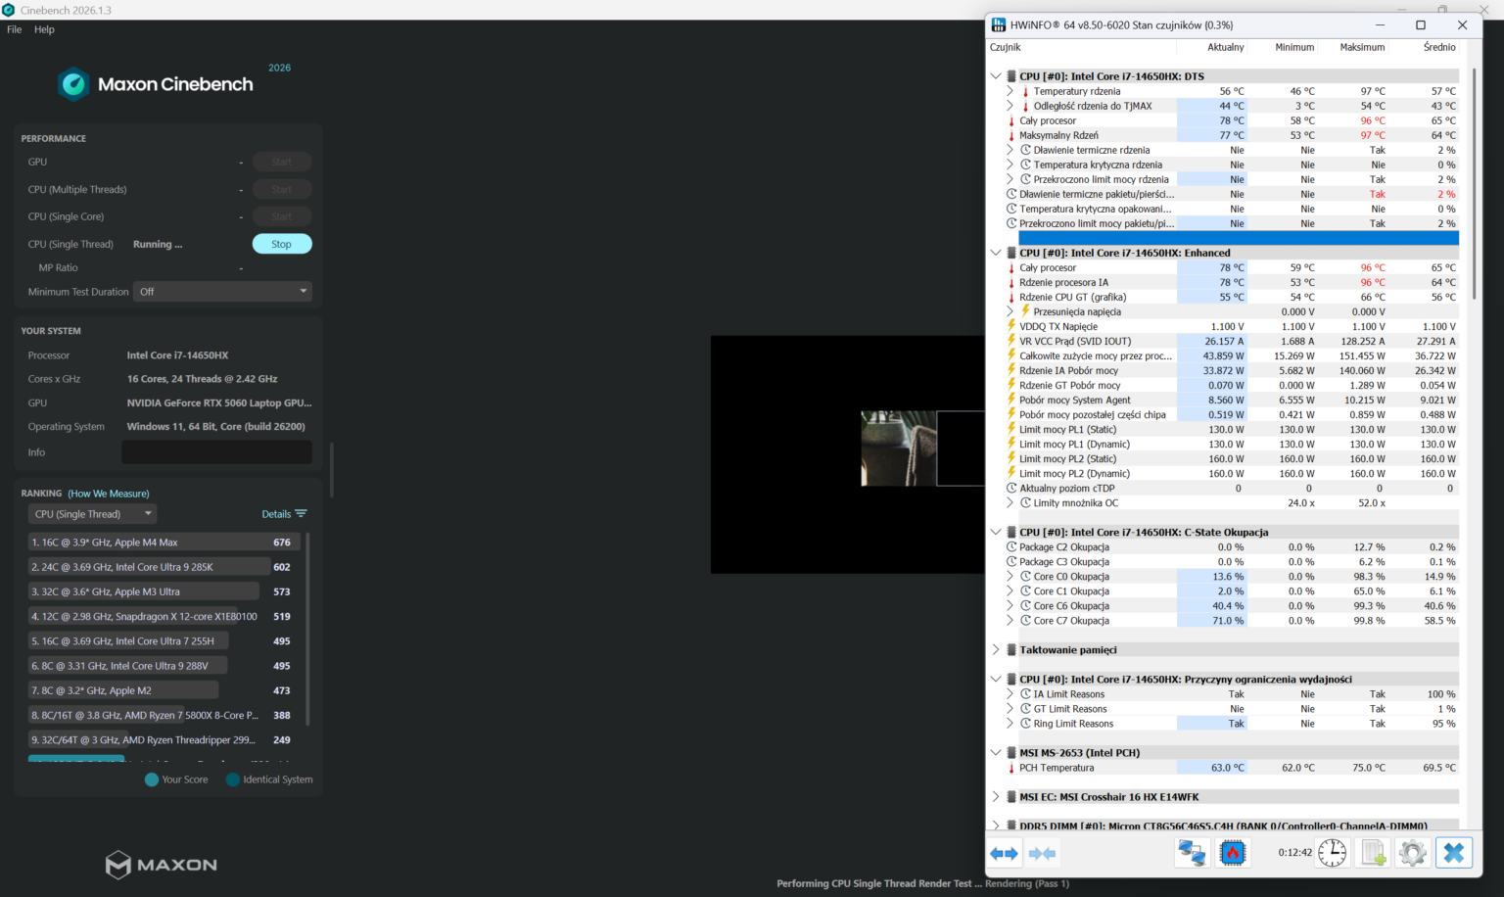Screen dimensions: 1504x897
Task: Expand Limity mnożnika OC row
Action: click(x=1010, y=502)
